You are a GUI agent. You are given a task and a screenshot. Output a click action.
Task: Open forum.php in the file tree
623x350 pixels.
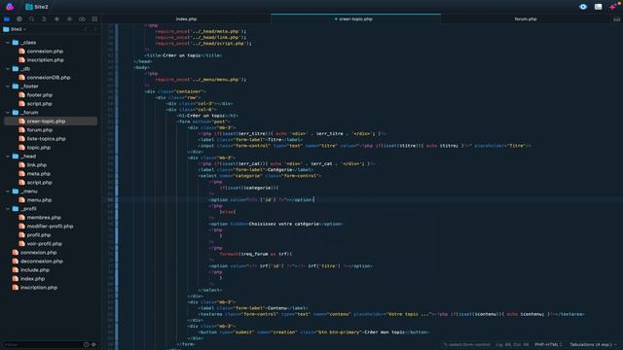(x=39, y=129)
